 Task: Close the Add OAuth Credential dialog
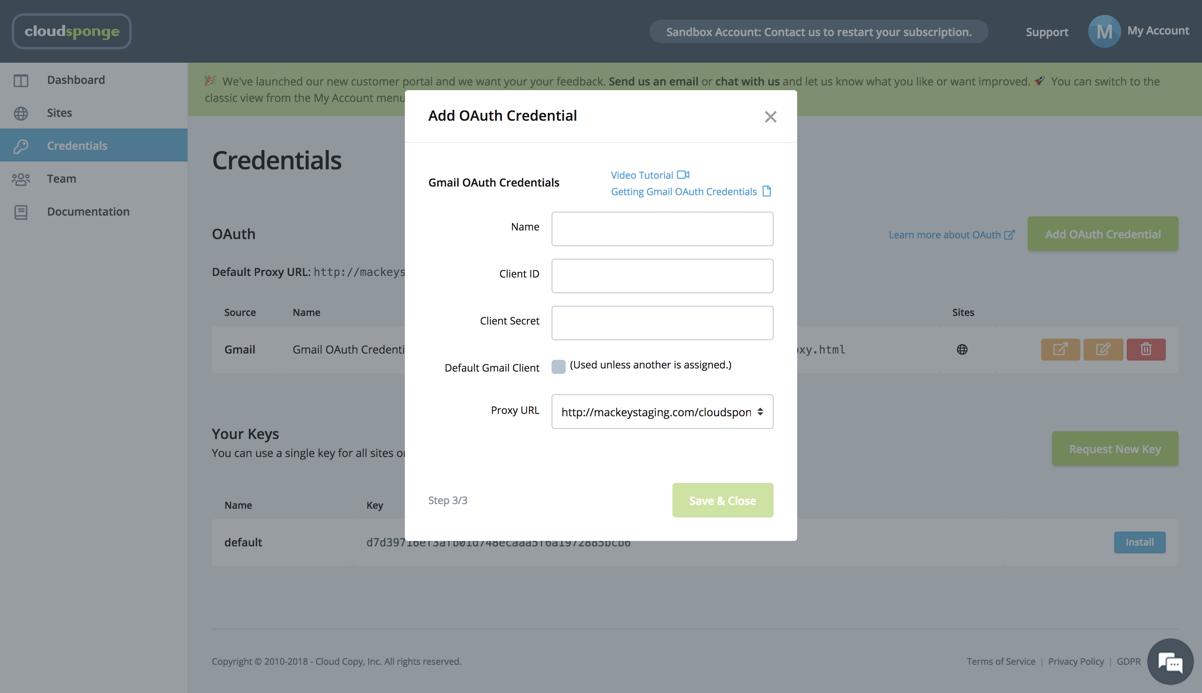(770, 117)
